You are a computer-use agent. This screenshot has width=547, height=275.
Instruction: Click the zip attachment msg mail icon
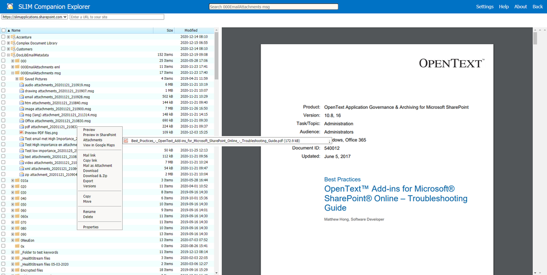pyautogui.click(x=21, y=174)
